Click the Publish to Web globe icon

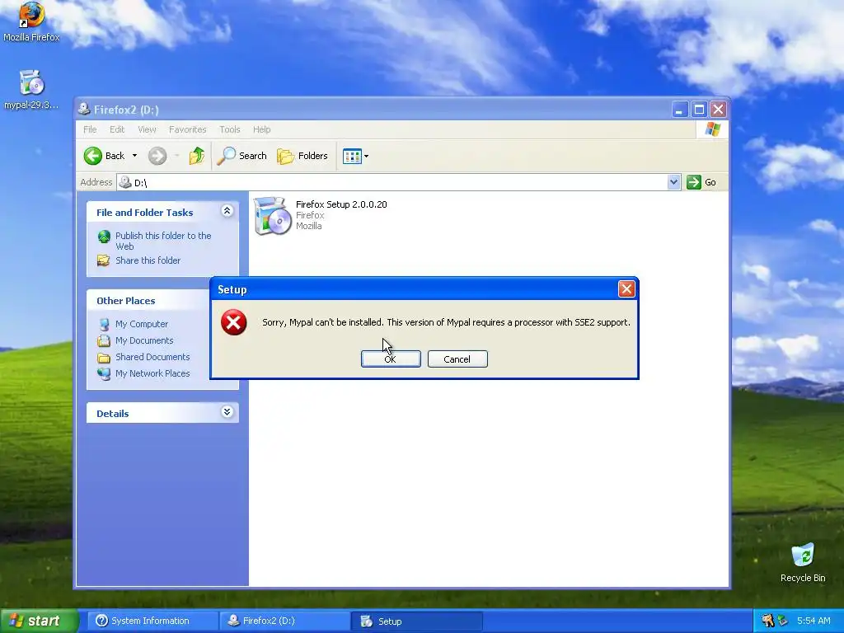[x=104, y=237]
